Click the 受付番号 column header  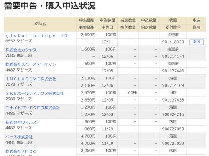[x=173, y=27]
